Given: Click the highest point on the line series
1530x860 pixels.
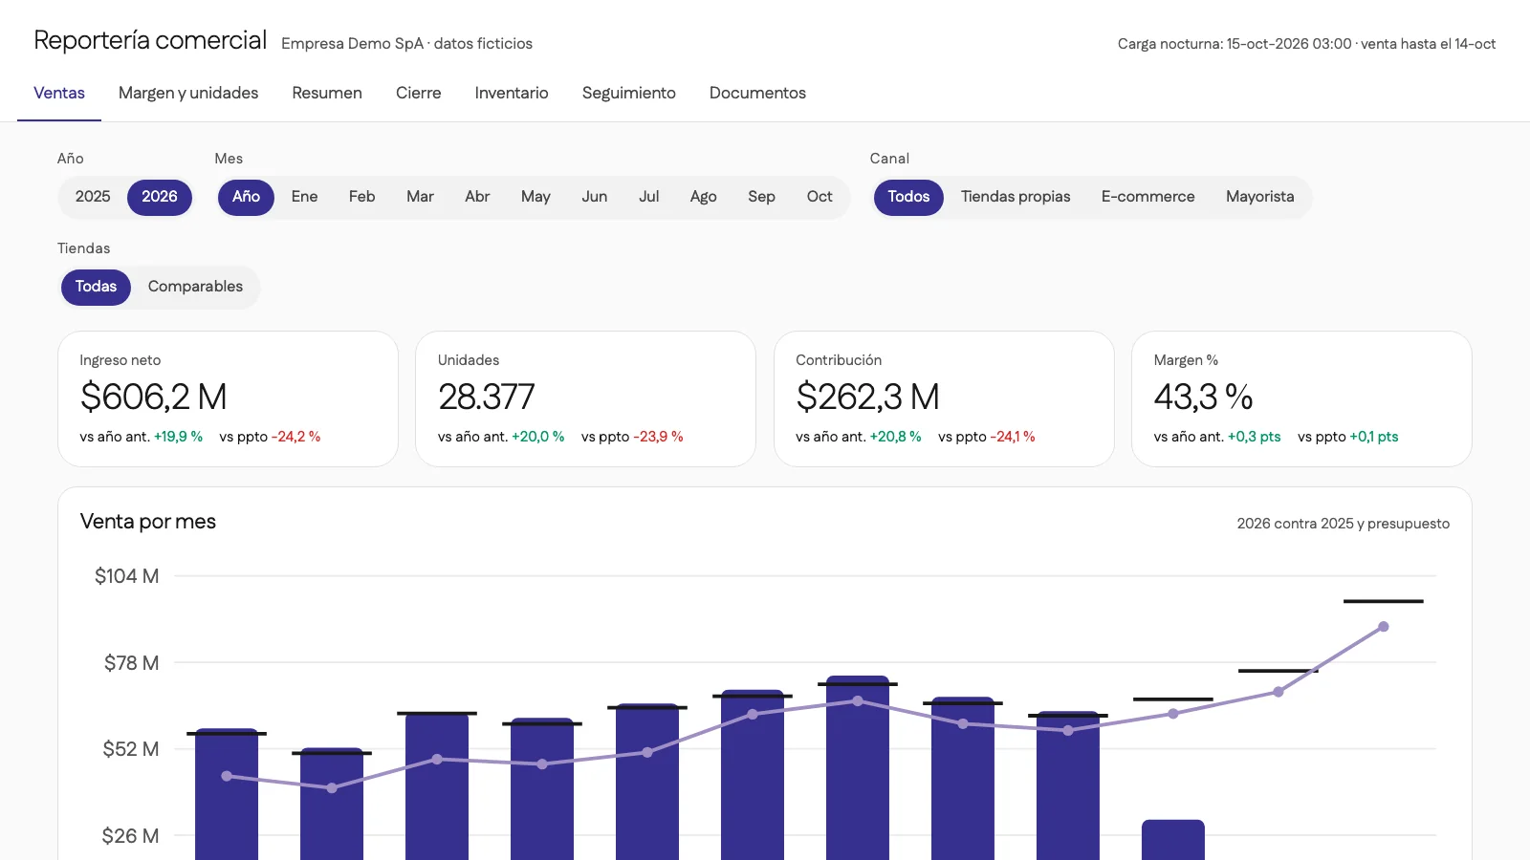Looking at the screenshot, I should tap(1384, 627).
